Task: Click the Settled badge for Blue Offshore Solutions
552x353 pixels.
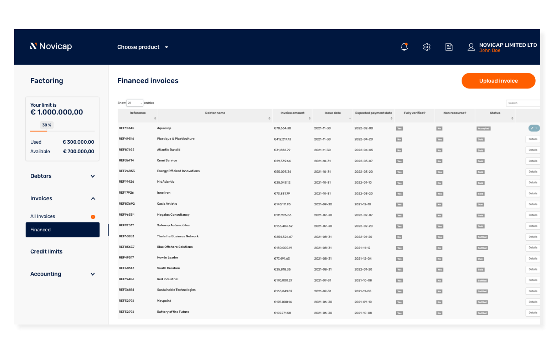Action: (x=482, y=248)
